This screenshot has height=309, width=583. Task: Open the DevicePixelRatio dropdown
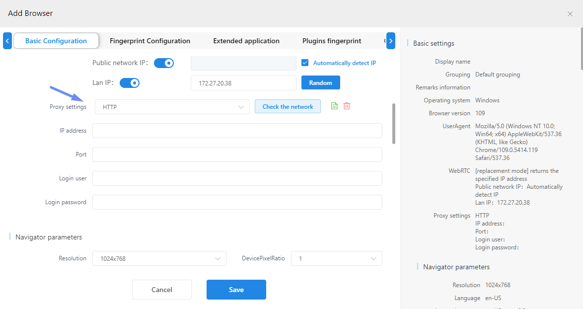point(336,258)
